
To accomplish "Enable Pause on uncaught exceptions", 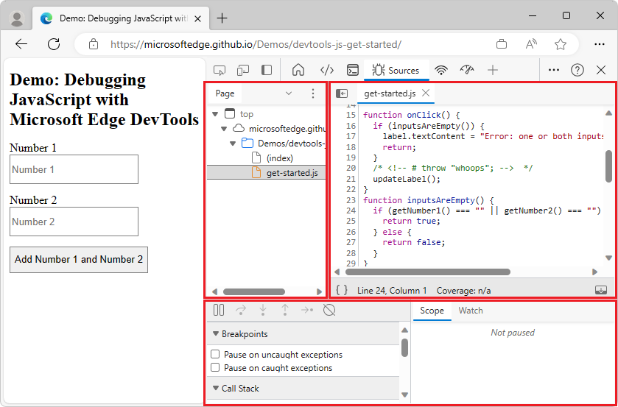I will 216,355.
